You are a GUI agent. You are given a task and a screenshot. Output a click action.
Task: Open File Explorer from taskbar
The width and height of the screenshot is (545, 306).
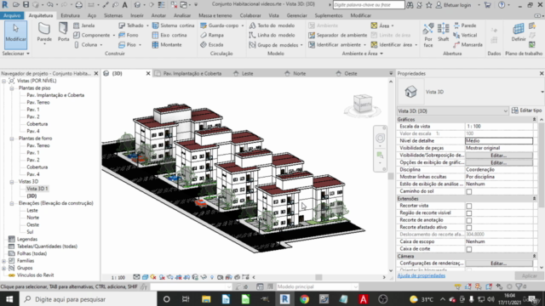click(x=206, y=299)
